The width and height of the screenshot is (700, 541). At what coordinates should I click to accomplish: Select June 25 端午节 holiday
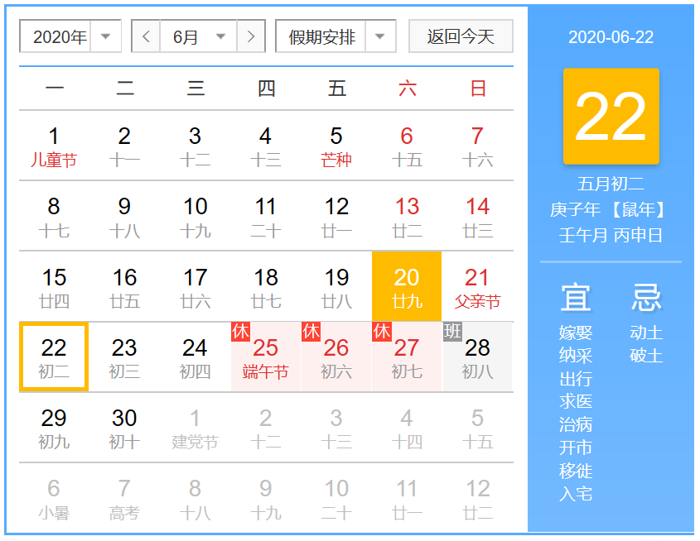266,357
